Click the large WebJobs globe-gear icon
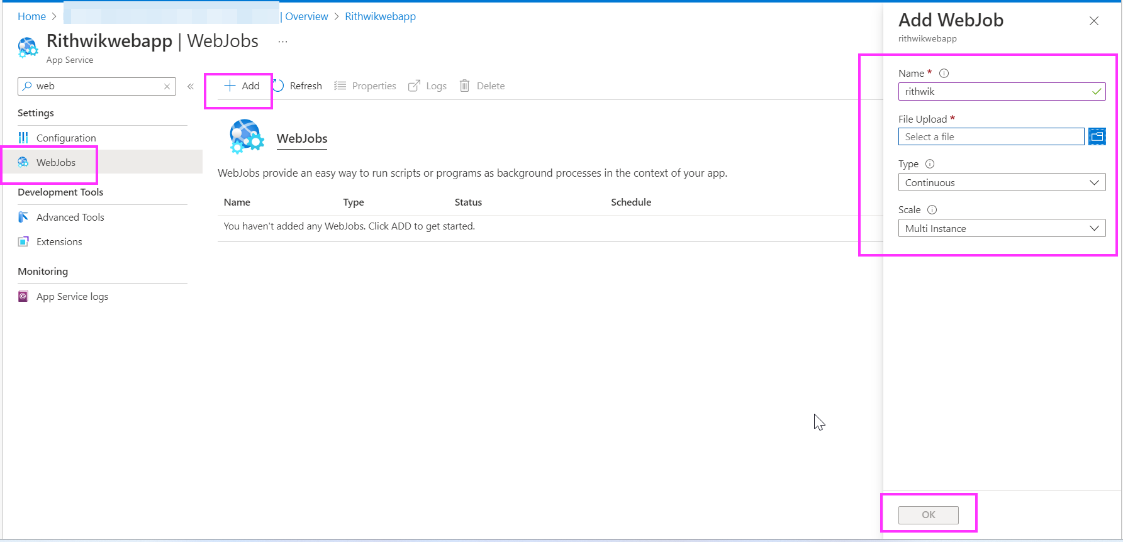This screenshot has width=1123, height=542. 246,137
